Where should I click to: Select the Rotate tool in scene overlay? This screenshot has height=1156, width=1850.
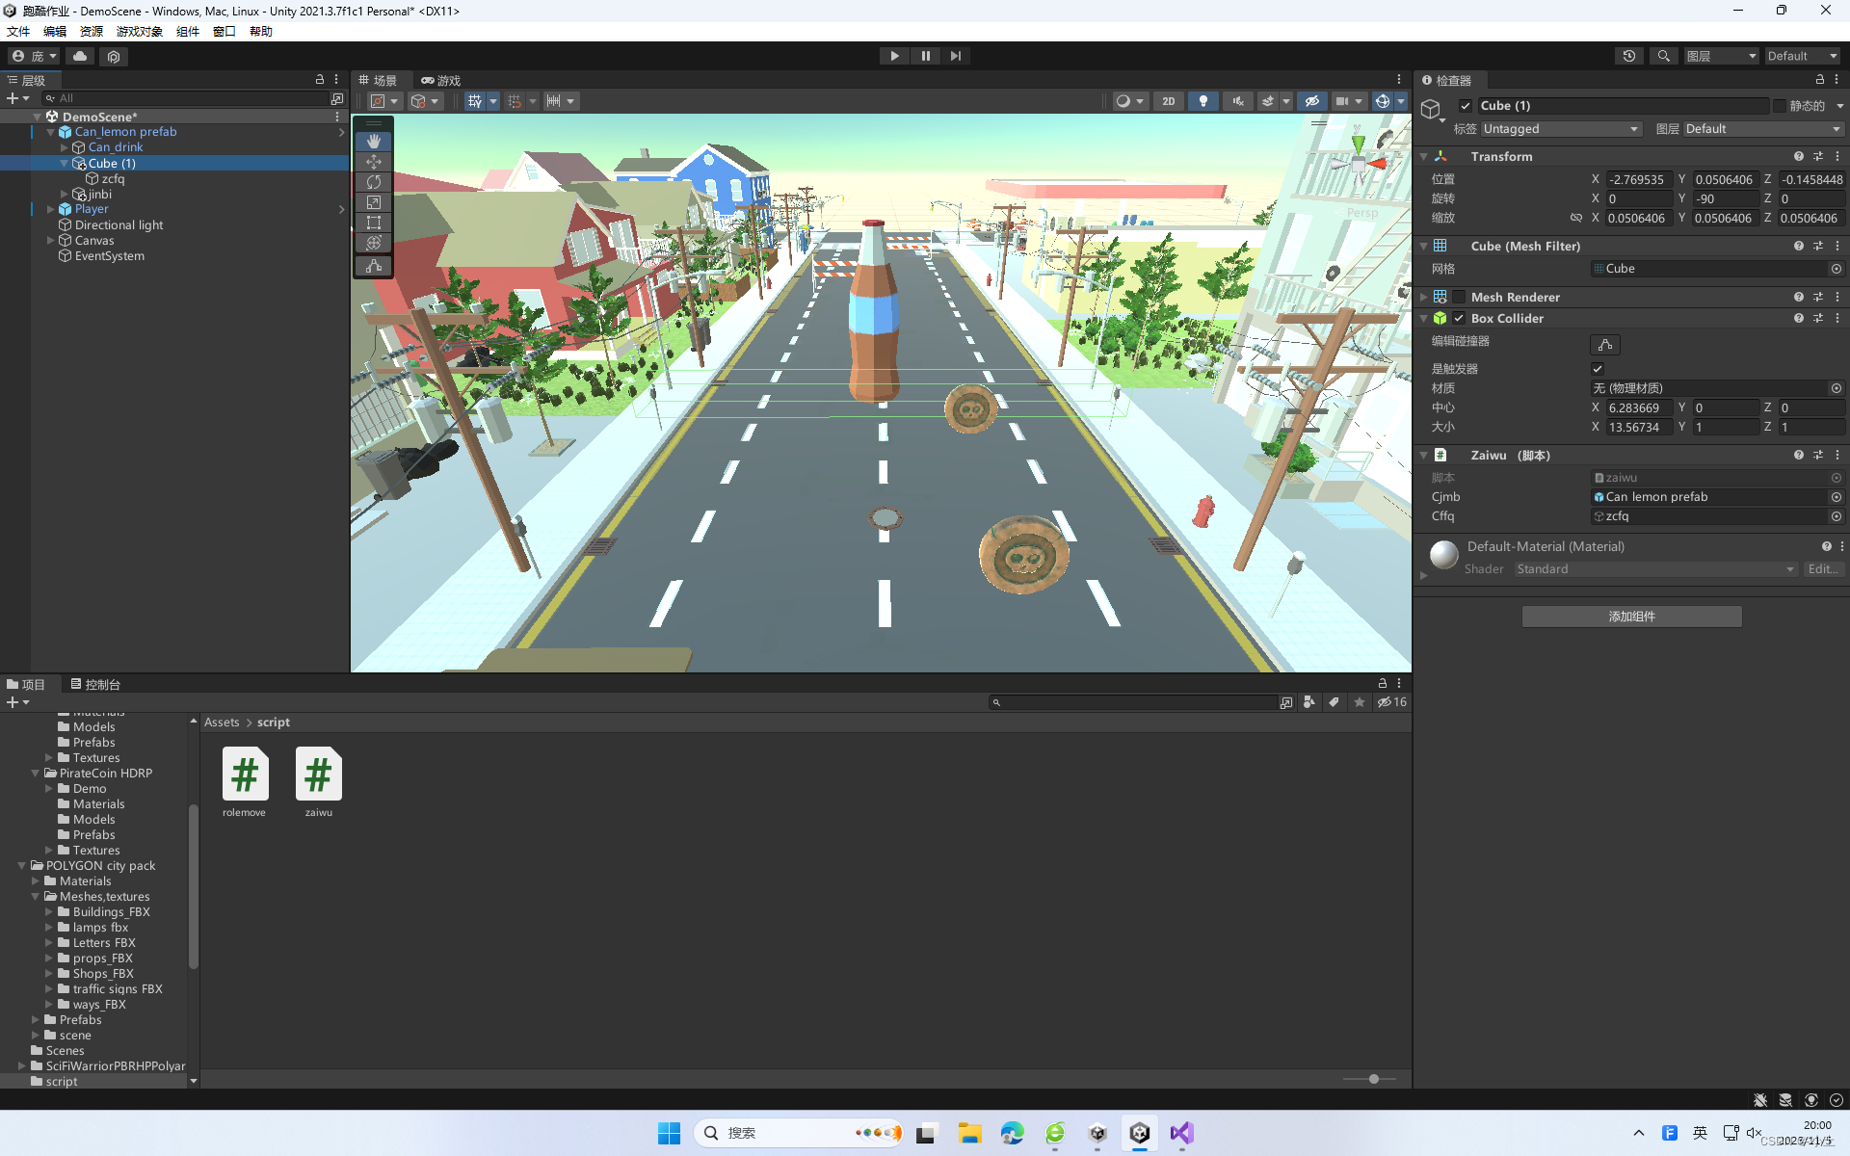click(374, 182)
